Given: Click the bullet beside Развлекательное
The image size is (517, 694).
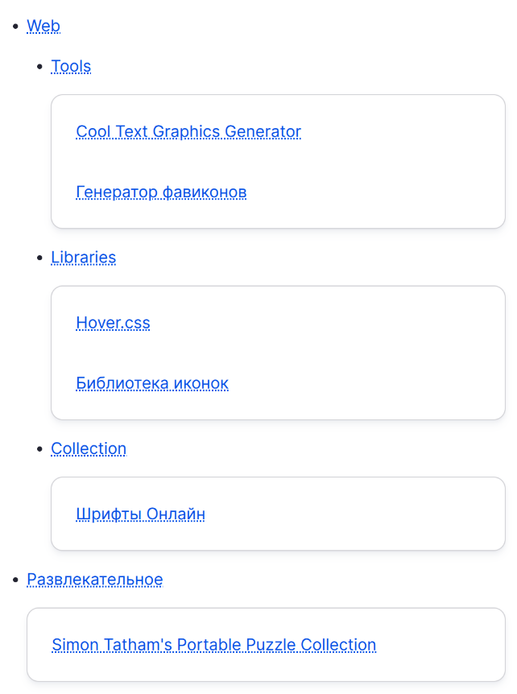Looking at the screenshot, I should pos(16,580).
